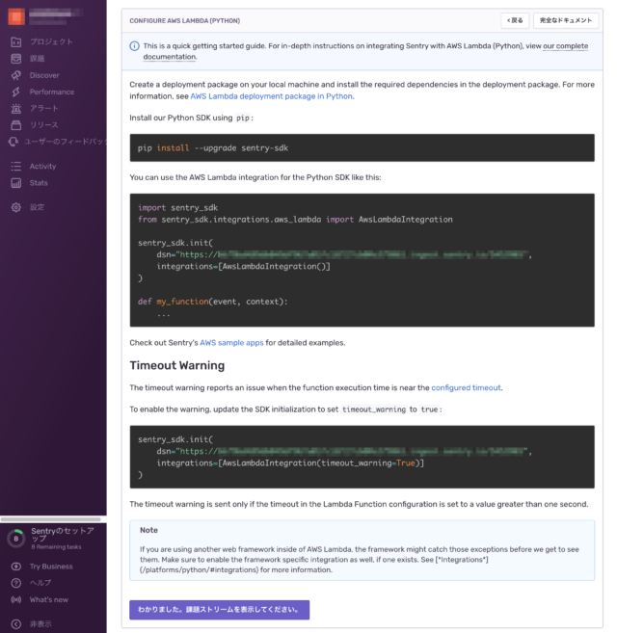Viewport: 617px width, 633px height.
Task: Open the Discover telescope icon
Action: 15,75
